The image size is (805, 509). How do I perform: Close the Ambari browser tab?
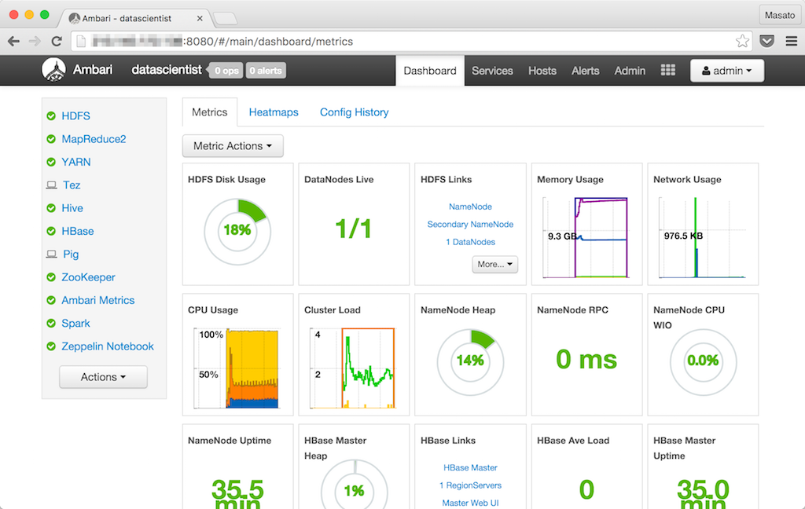pos(200,19)
